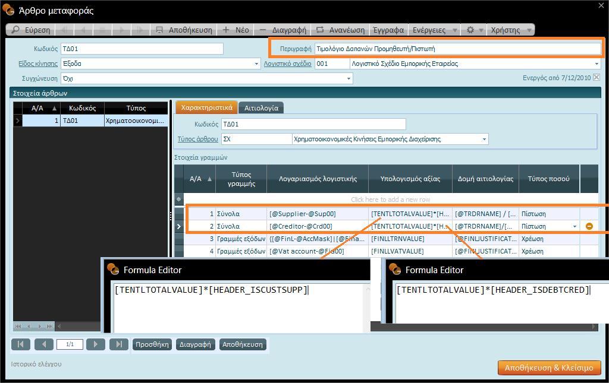The width and height of the screenshot is (609, 383).
Task: Go to next record in top toolbar
Action: (121, 30)
